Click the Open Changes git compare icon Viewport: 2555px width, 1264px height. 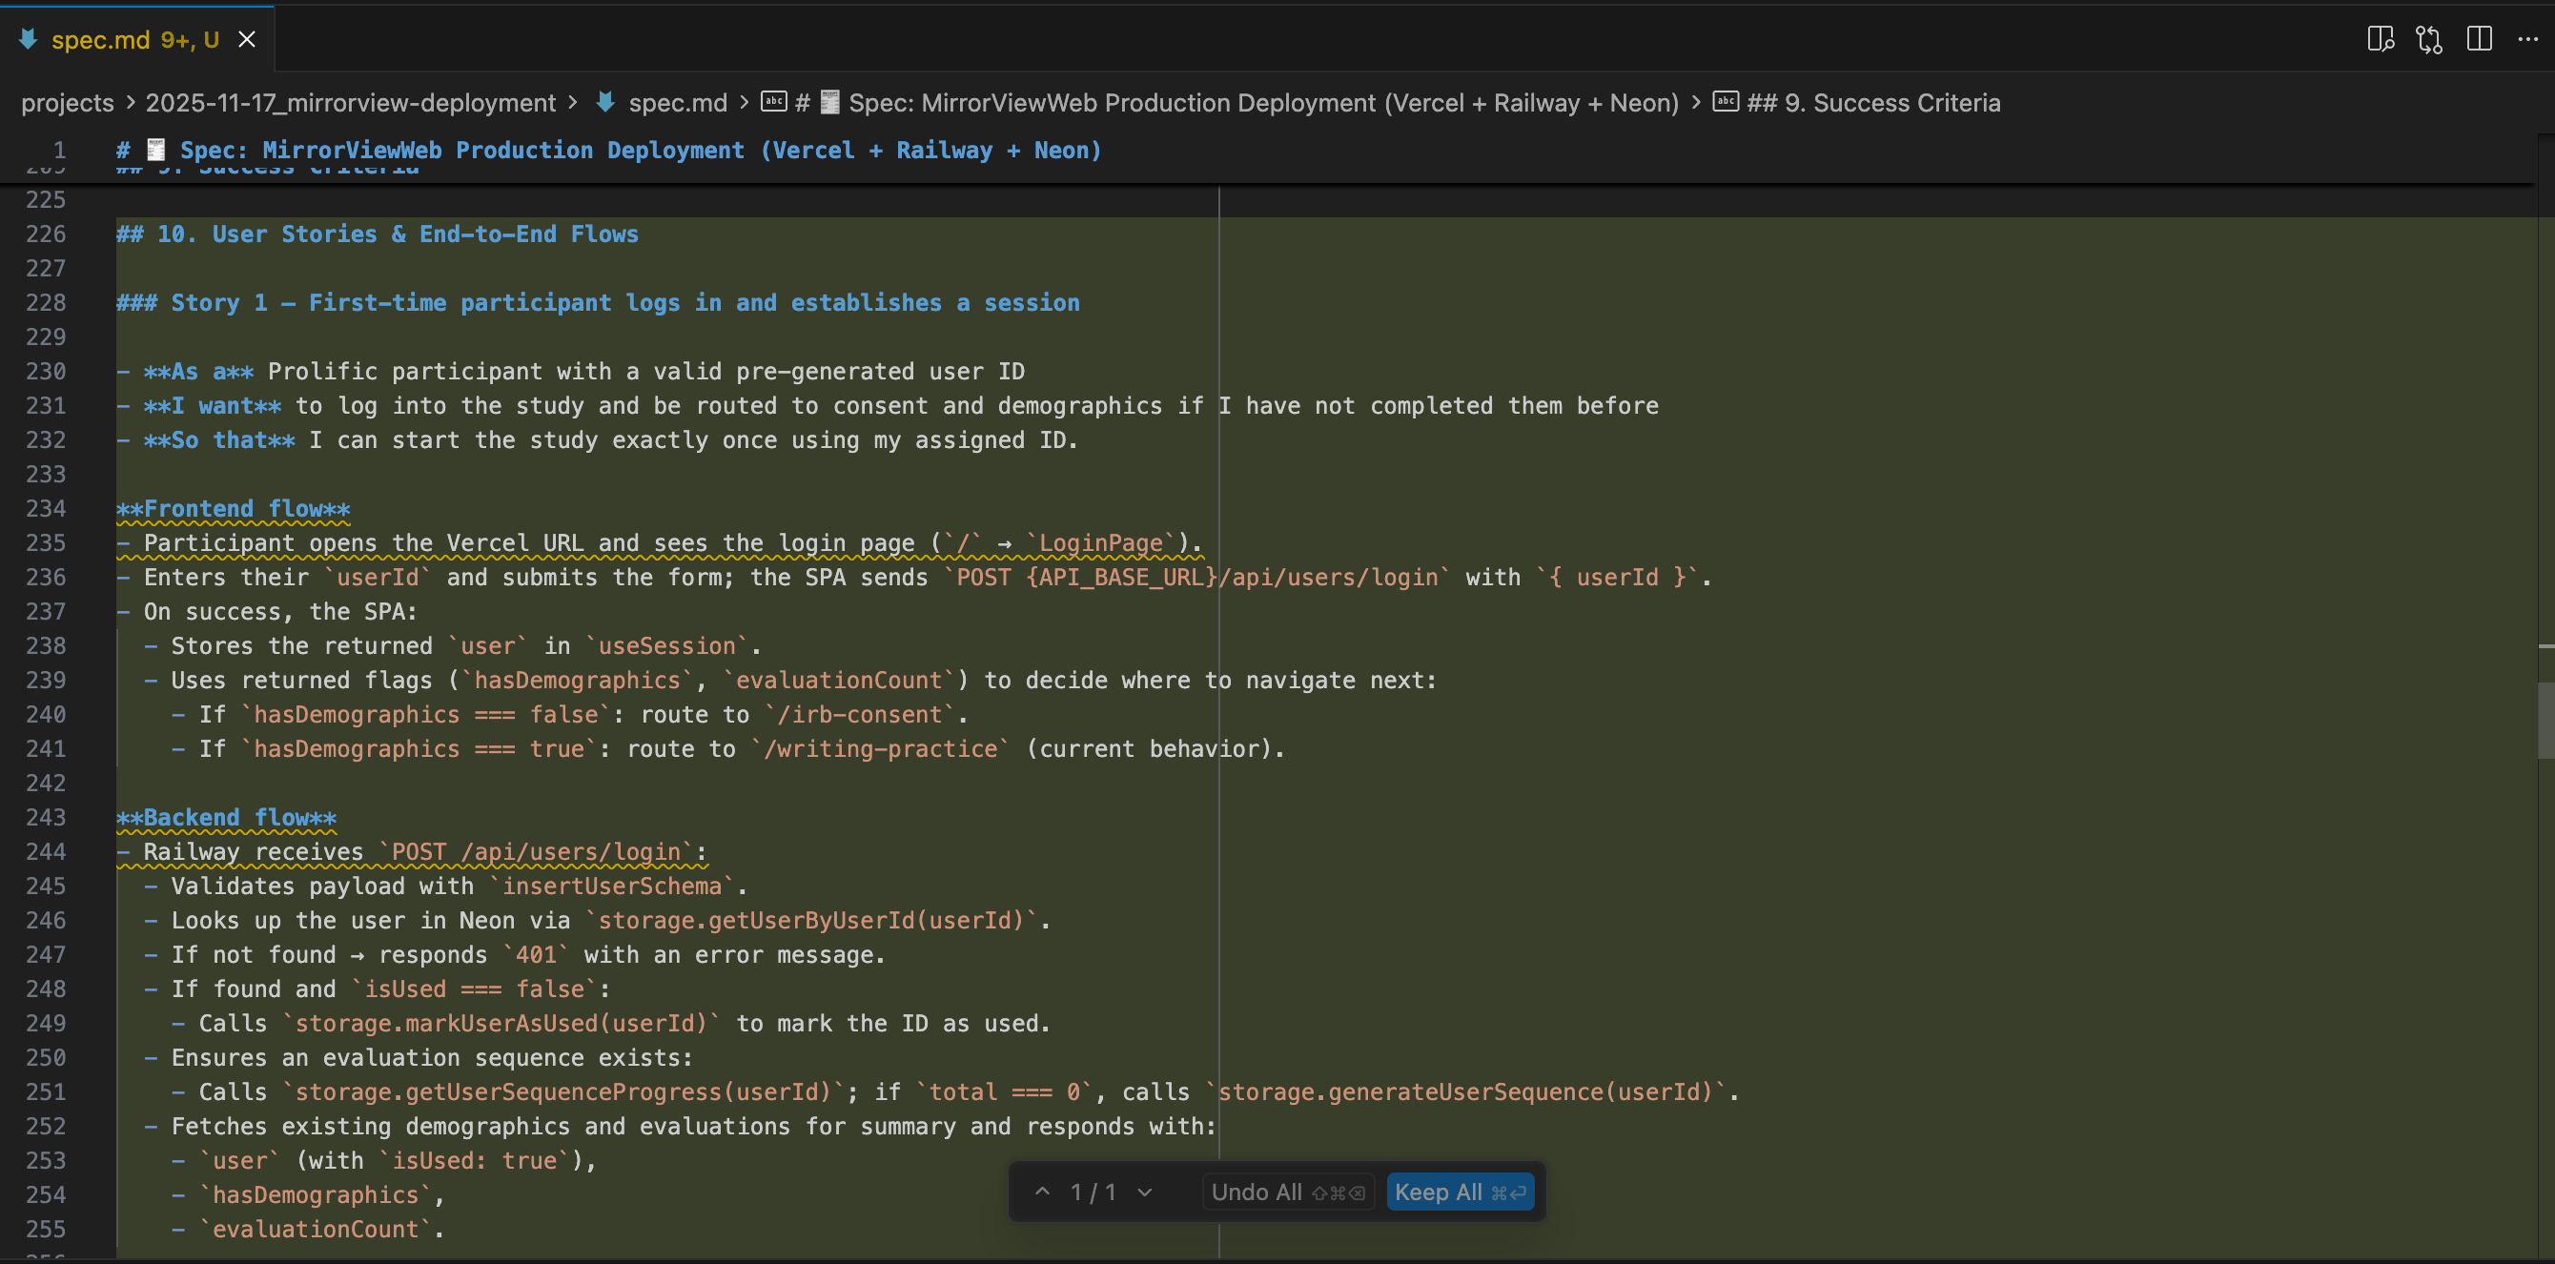click(2429, 40)
